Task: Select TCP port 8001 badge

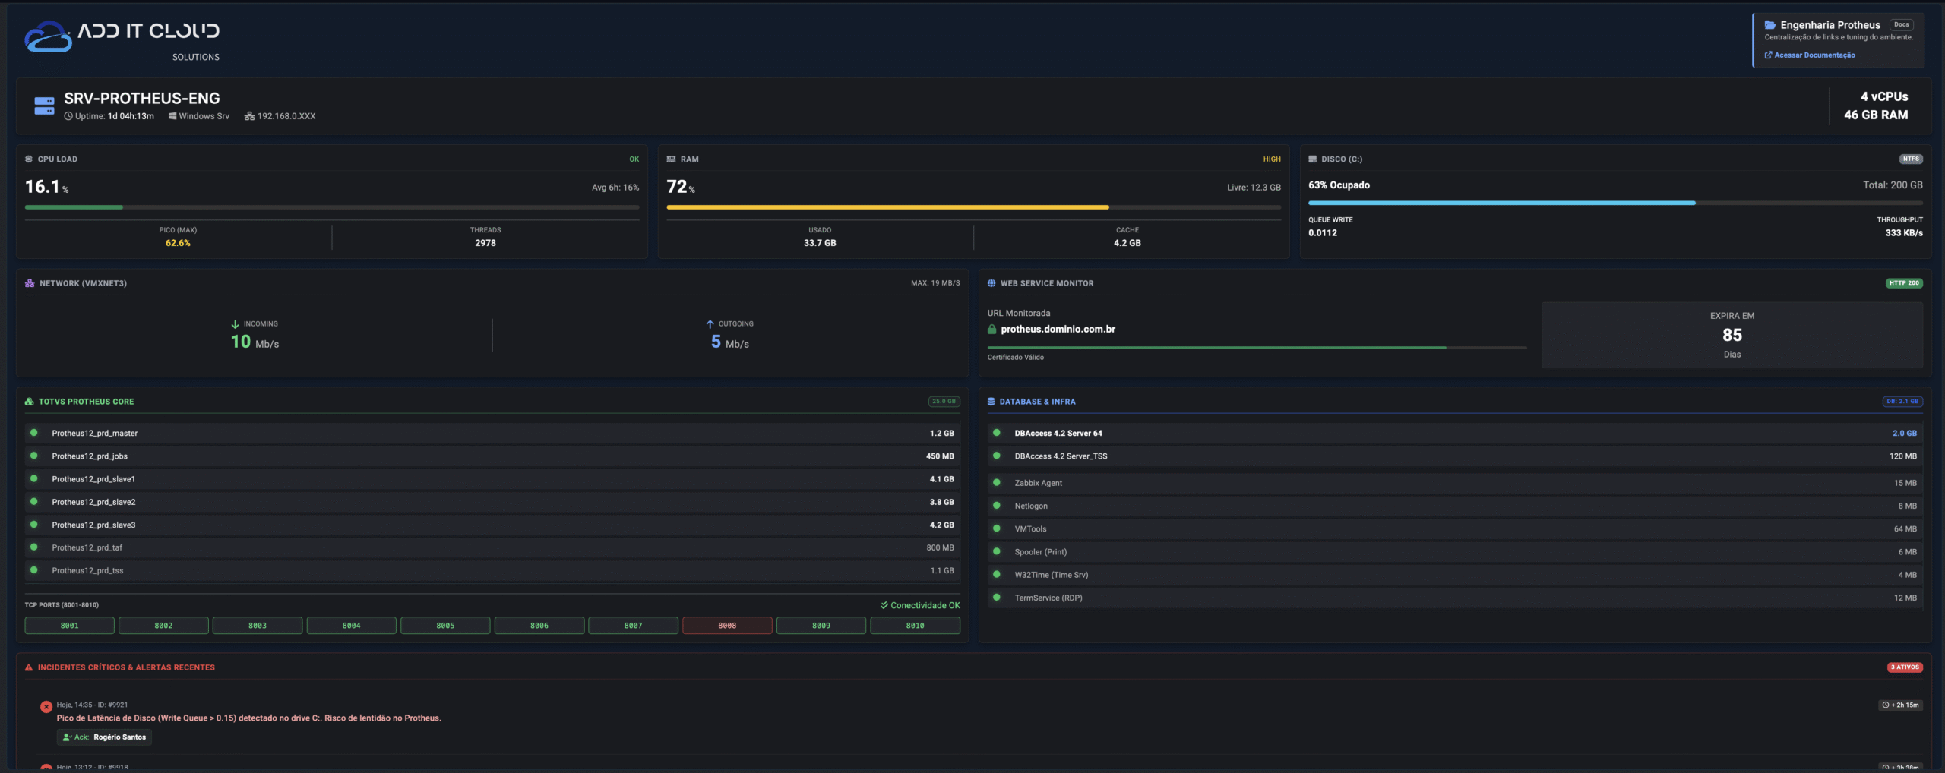Action: click(x=69, y=626)
